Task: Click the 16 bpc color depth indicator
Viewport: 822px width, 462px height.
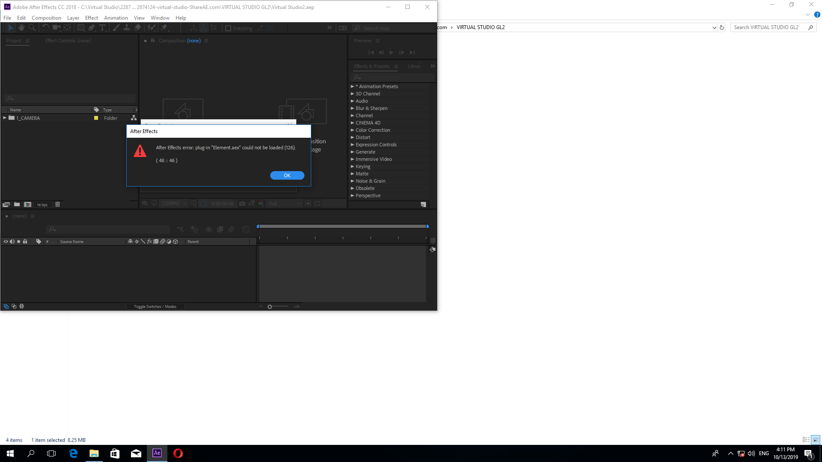Action: [42, 204]
